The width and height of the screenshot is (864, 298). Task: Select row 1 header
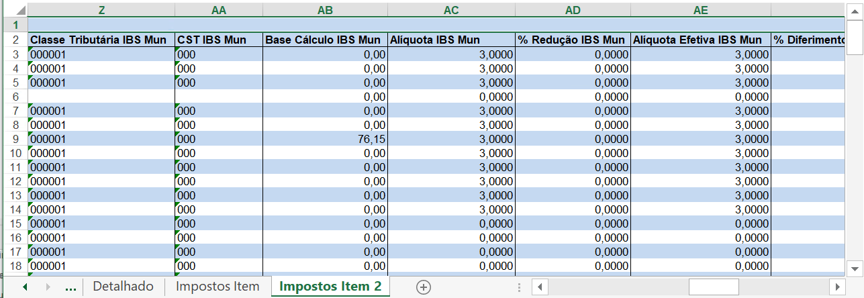(14, 25)
